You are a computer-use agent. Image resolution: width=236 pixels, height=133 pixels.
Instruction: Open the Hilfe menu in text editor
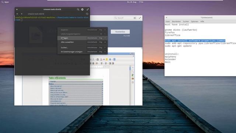point(202,21)
